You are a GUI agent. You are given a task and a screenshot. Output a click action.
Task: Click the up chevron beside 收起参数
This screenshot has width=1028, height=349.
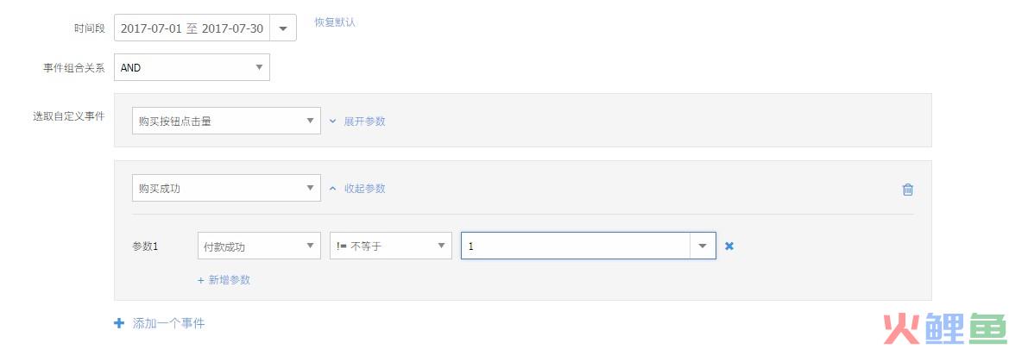coord(332,188)
